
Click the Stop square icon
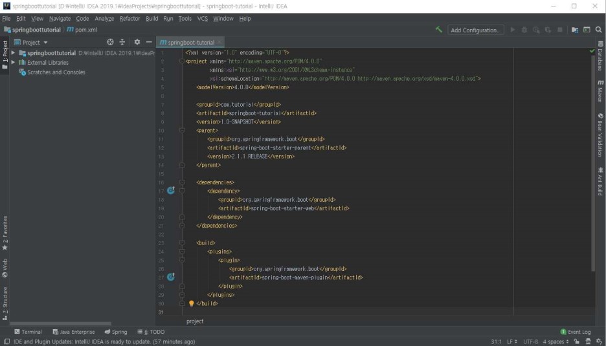click(559, 30)
